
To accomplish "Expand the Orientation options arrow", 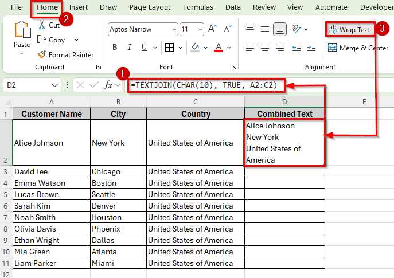I will pyautogui.click(x=306, y=29).
